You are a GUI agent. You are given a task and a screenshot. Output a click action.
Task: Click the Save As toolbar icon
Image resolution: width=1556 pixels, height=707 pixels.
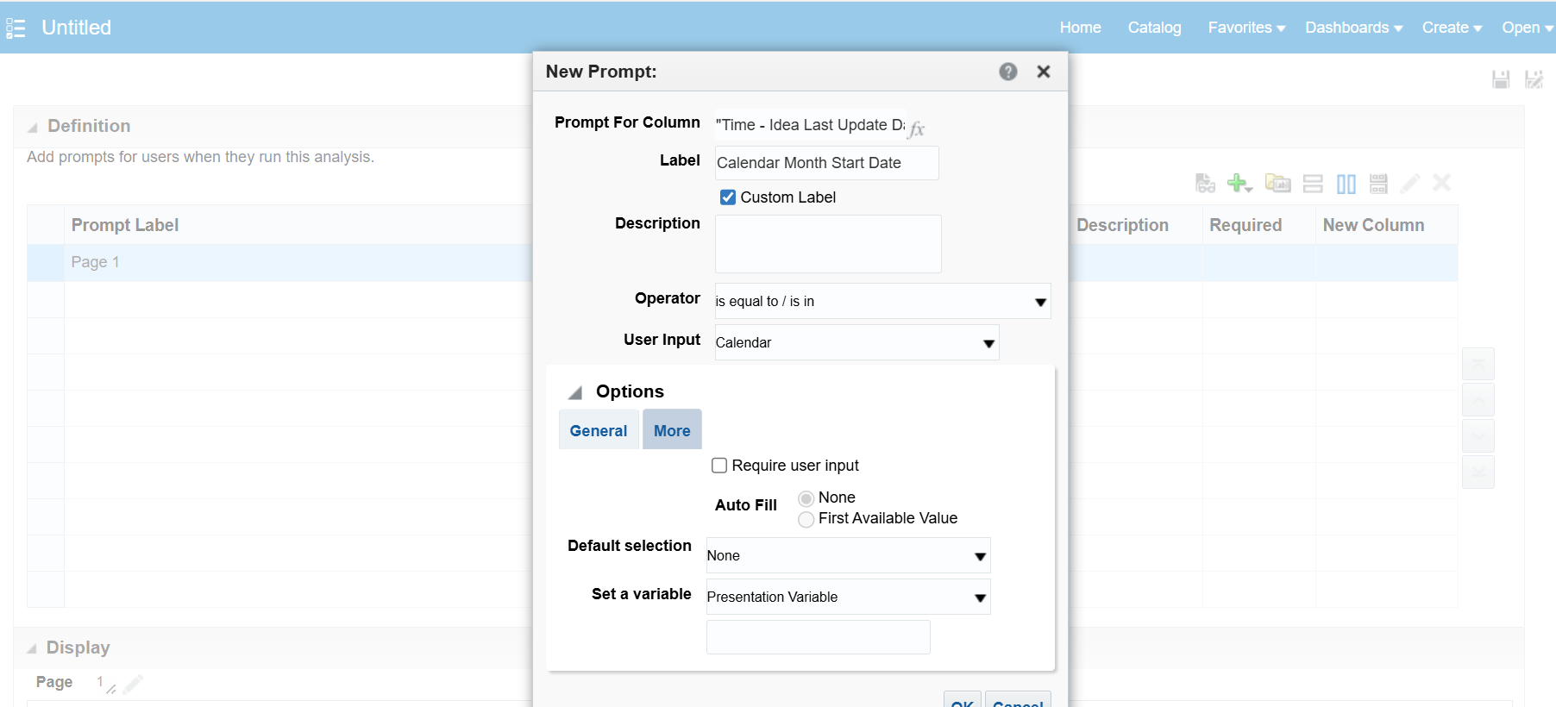click(1534, 79)
